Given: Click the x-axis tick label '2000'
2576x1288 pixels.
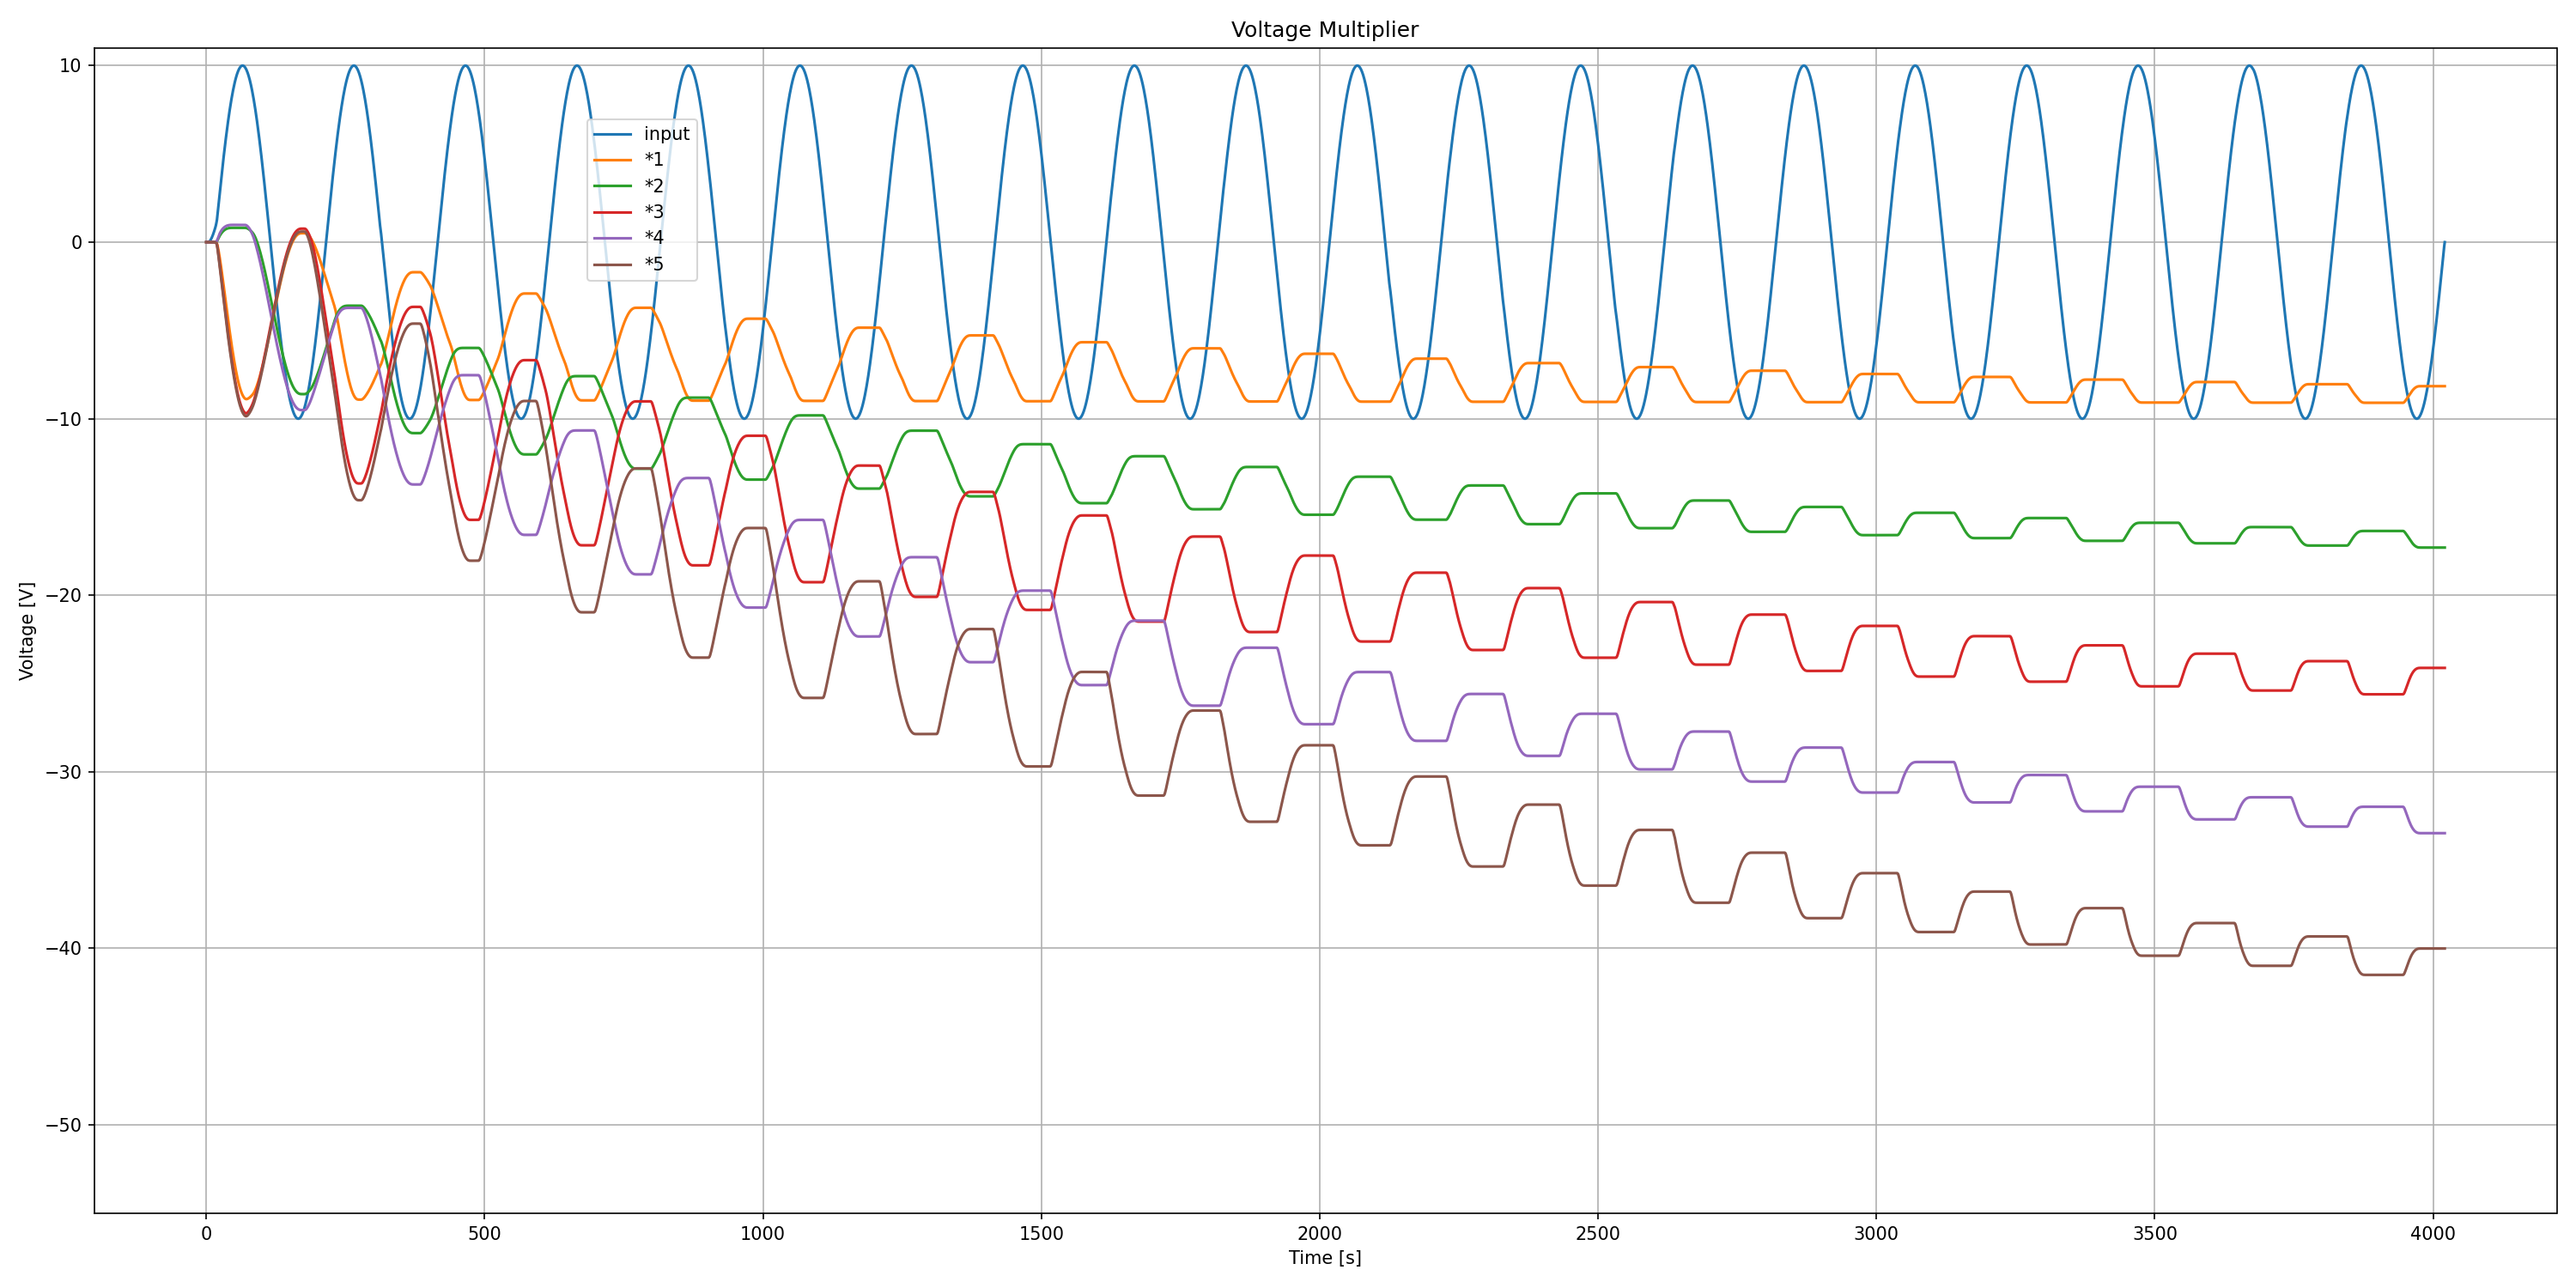Looking at the screenshot, I should point(1319,1234).
